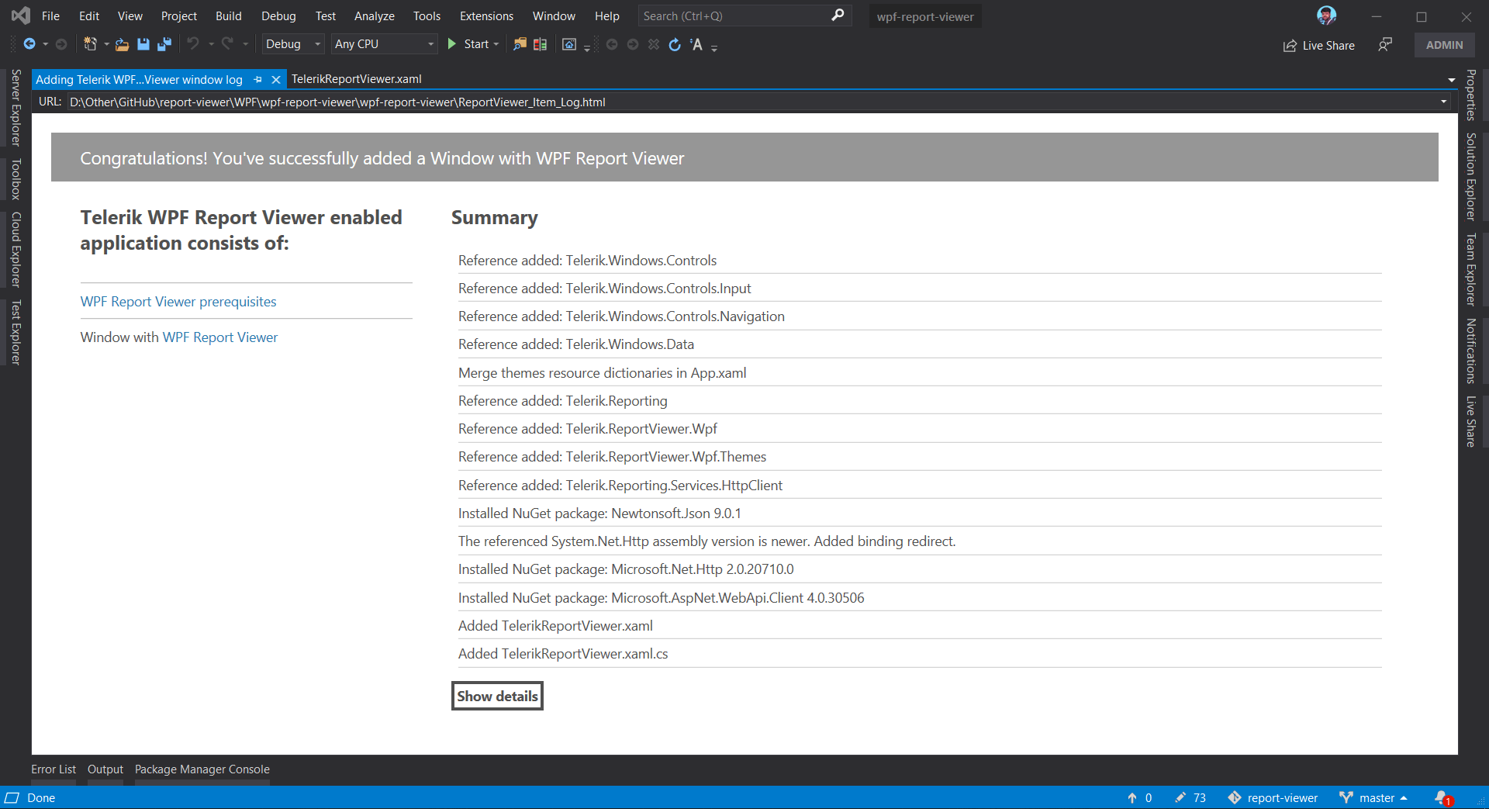Click the green Start debugging play icon

click(451, 44)
